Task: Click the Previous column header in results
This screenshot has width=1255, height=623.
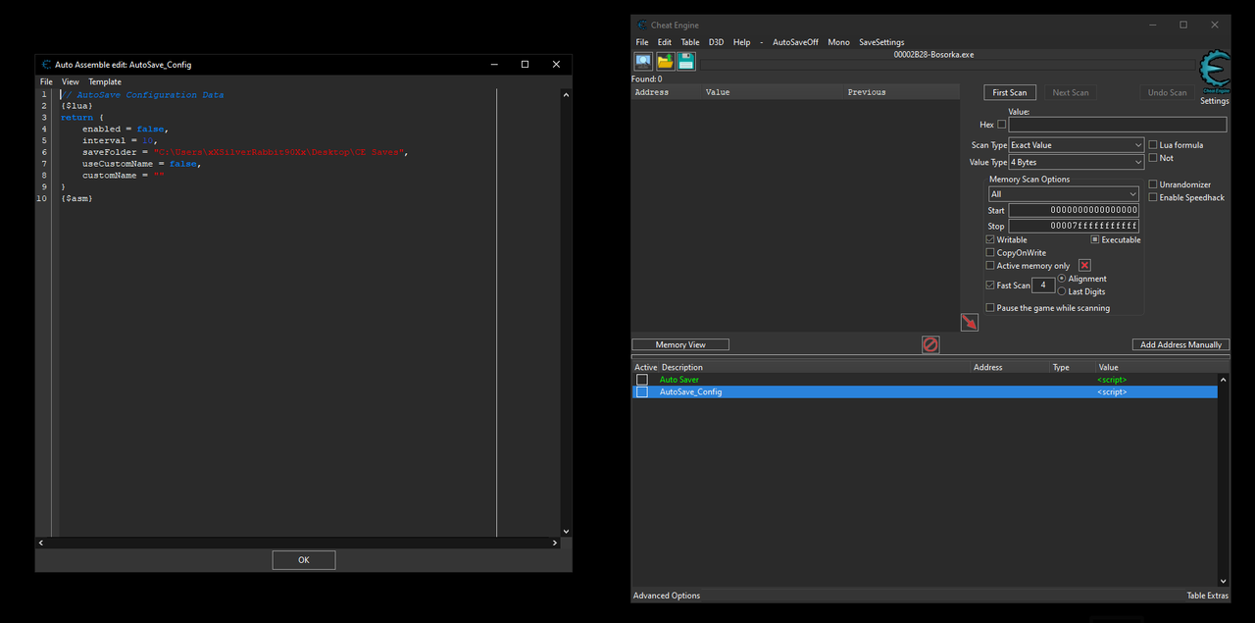Action: (901, 92)
